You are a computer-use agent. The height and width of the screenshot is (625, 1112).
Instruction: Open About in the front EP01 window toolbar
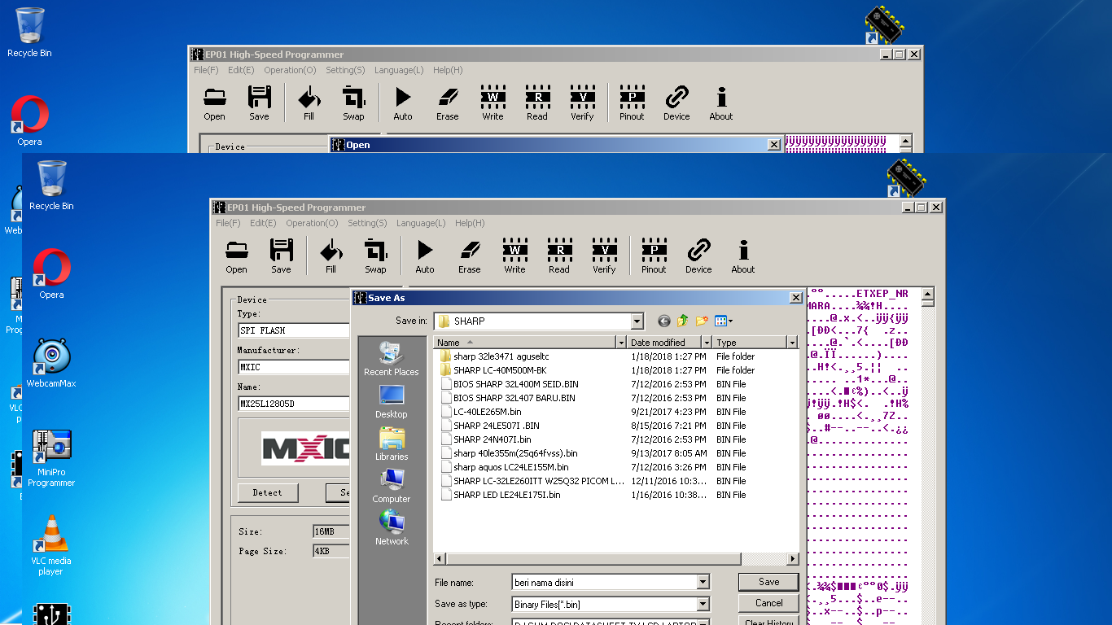742,256
